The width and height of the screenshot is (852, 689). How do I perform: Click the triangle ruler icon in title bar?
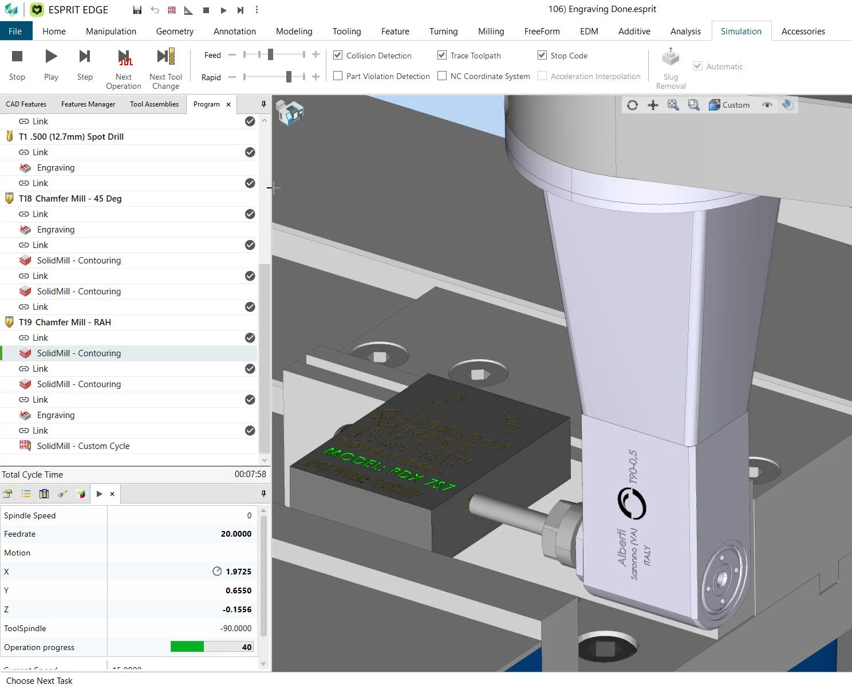[x=188, y=10]
